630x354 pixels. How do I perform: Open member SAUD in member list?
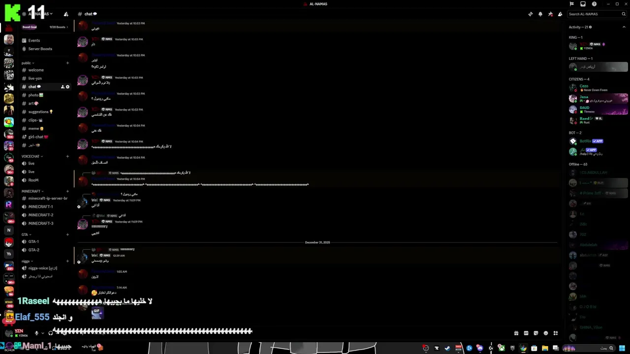(x=598, y=109)
